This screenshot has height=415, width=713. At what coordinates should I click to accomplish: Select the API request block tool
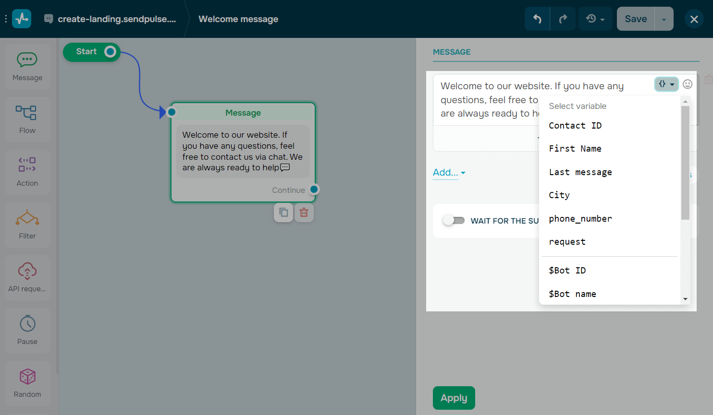[x=27, y=277]
